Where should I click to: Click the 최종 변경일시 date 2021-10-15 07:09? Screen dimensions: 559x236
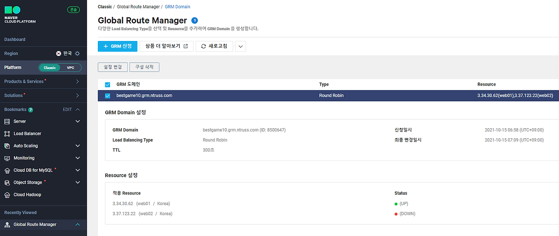[x=514, y=140]
